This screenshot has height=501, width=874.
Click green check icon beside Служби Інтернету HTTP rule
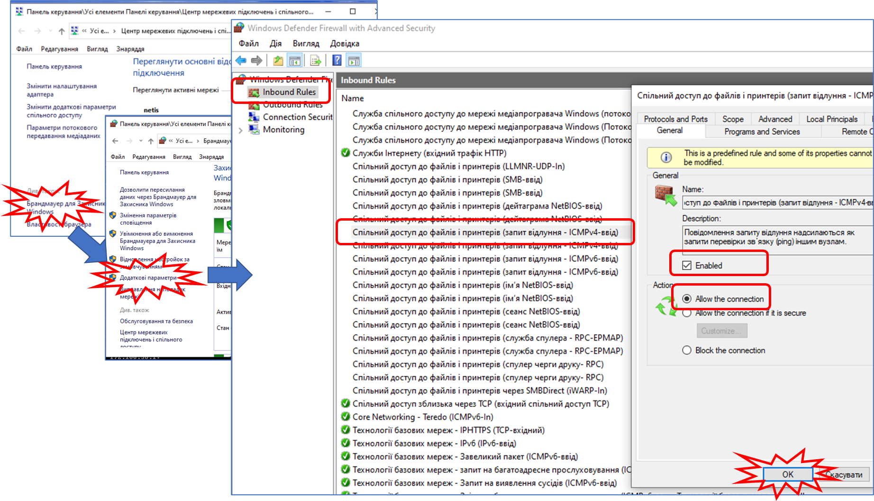coord(346,153)
